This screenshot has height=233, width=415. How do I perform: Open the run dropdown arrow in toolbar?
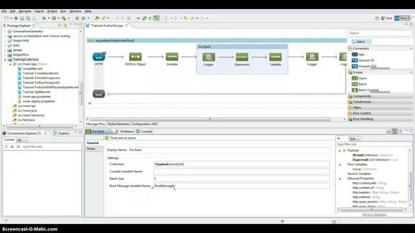(58, 18)
